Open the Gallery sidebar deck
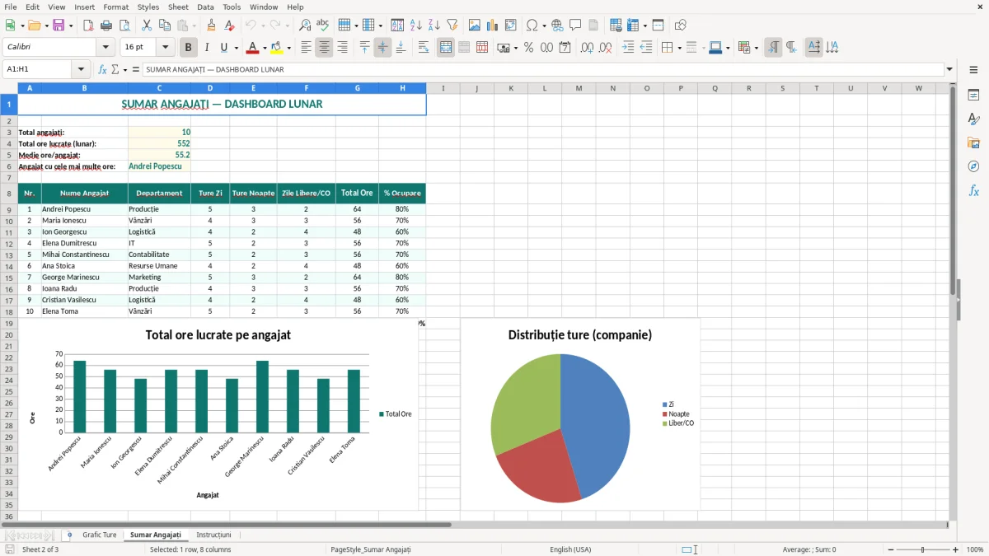 click(x=973, y=143)
